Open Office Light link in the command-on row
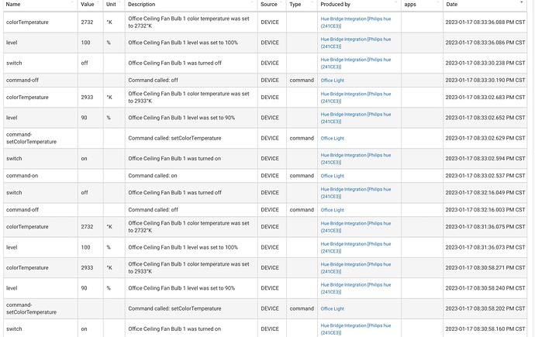Image resolution: width=535 pixels, height=337 pixels. click(332, 176)
